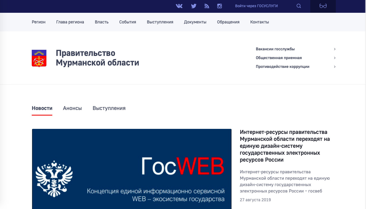Open the RSS feed icon

click(207, 6)
